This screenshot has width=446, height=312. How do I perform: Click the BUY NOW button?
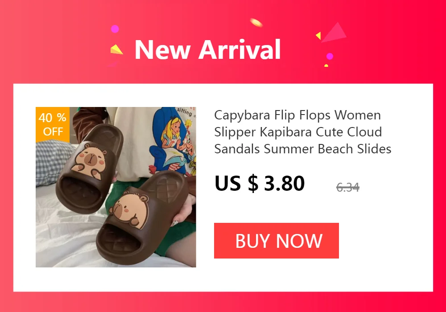click(276, 241)
